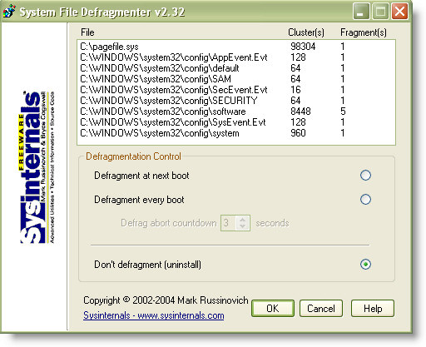Viewport: 426px width, 347px height.
Task: Select Defragment at next boot option
Action: coord(365,176)
